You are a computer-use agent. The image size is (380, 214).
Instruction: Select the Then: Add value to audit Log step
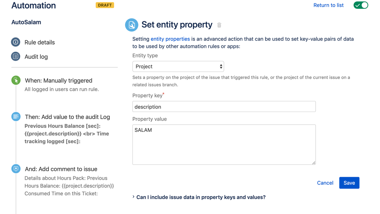click(x=67, y=117)
